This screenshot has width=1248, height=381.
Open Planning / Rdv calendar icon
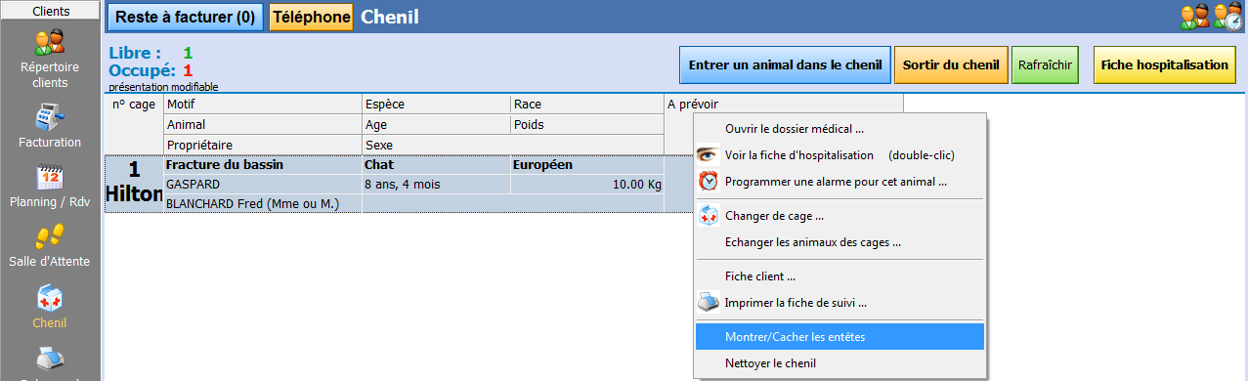tap(50, 177)
